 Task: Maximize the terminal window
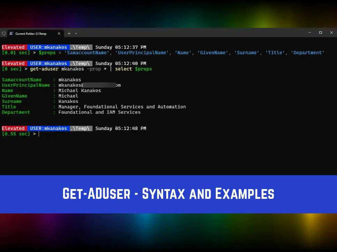(x=320, y=32)
